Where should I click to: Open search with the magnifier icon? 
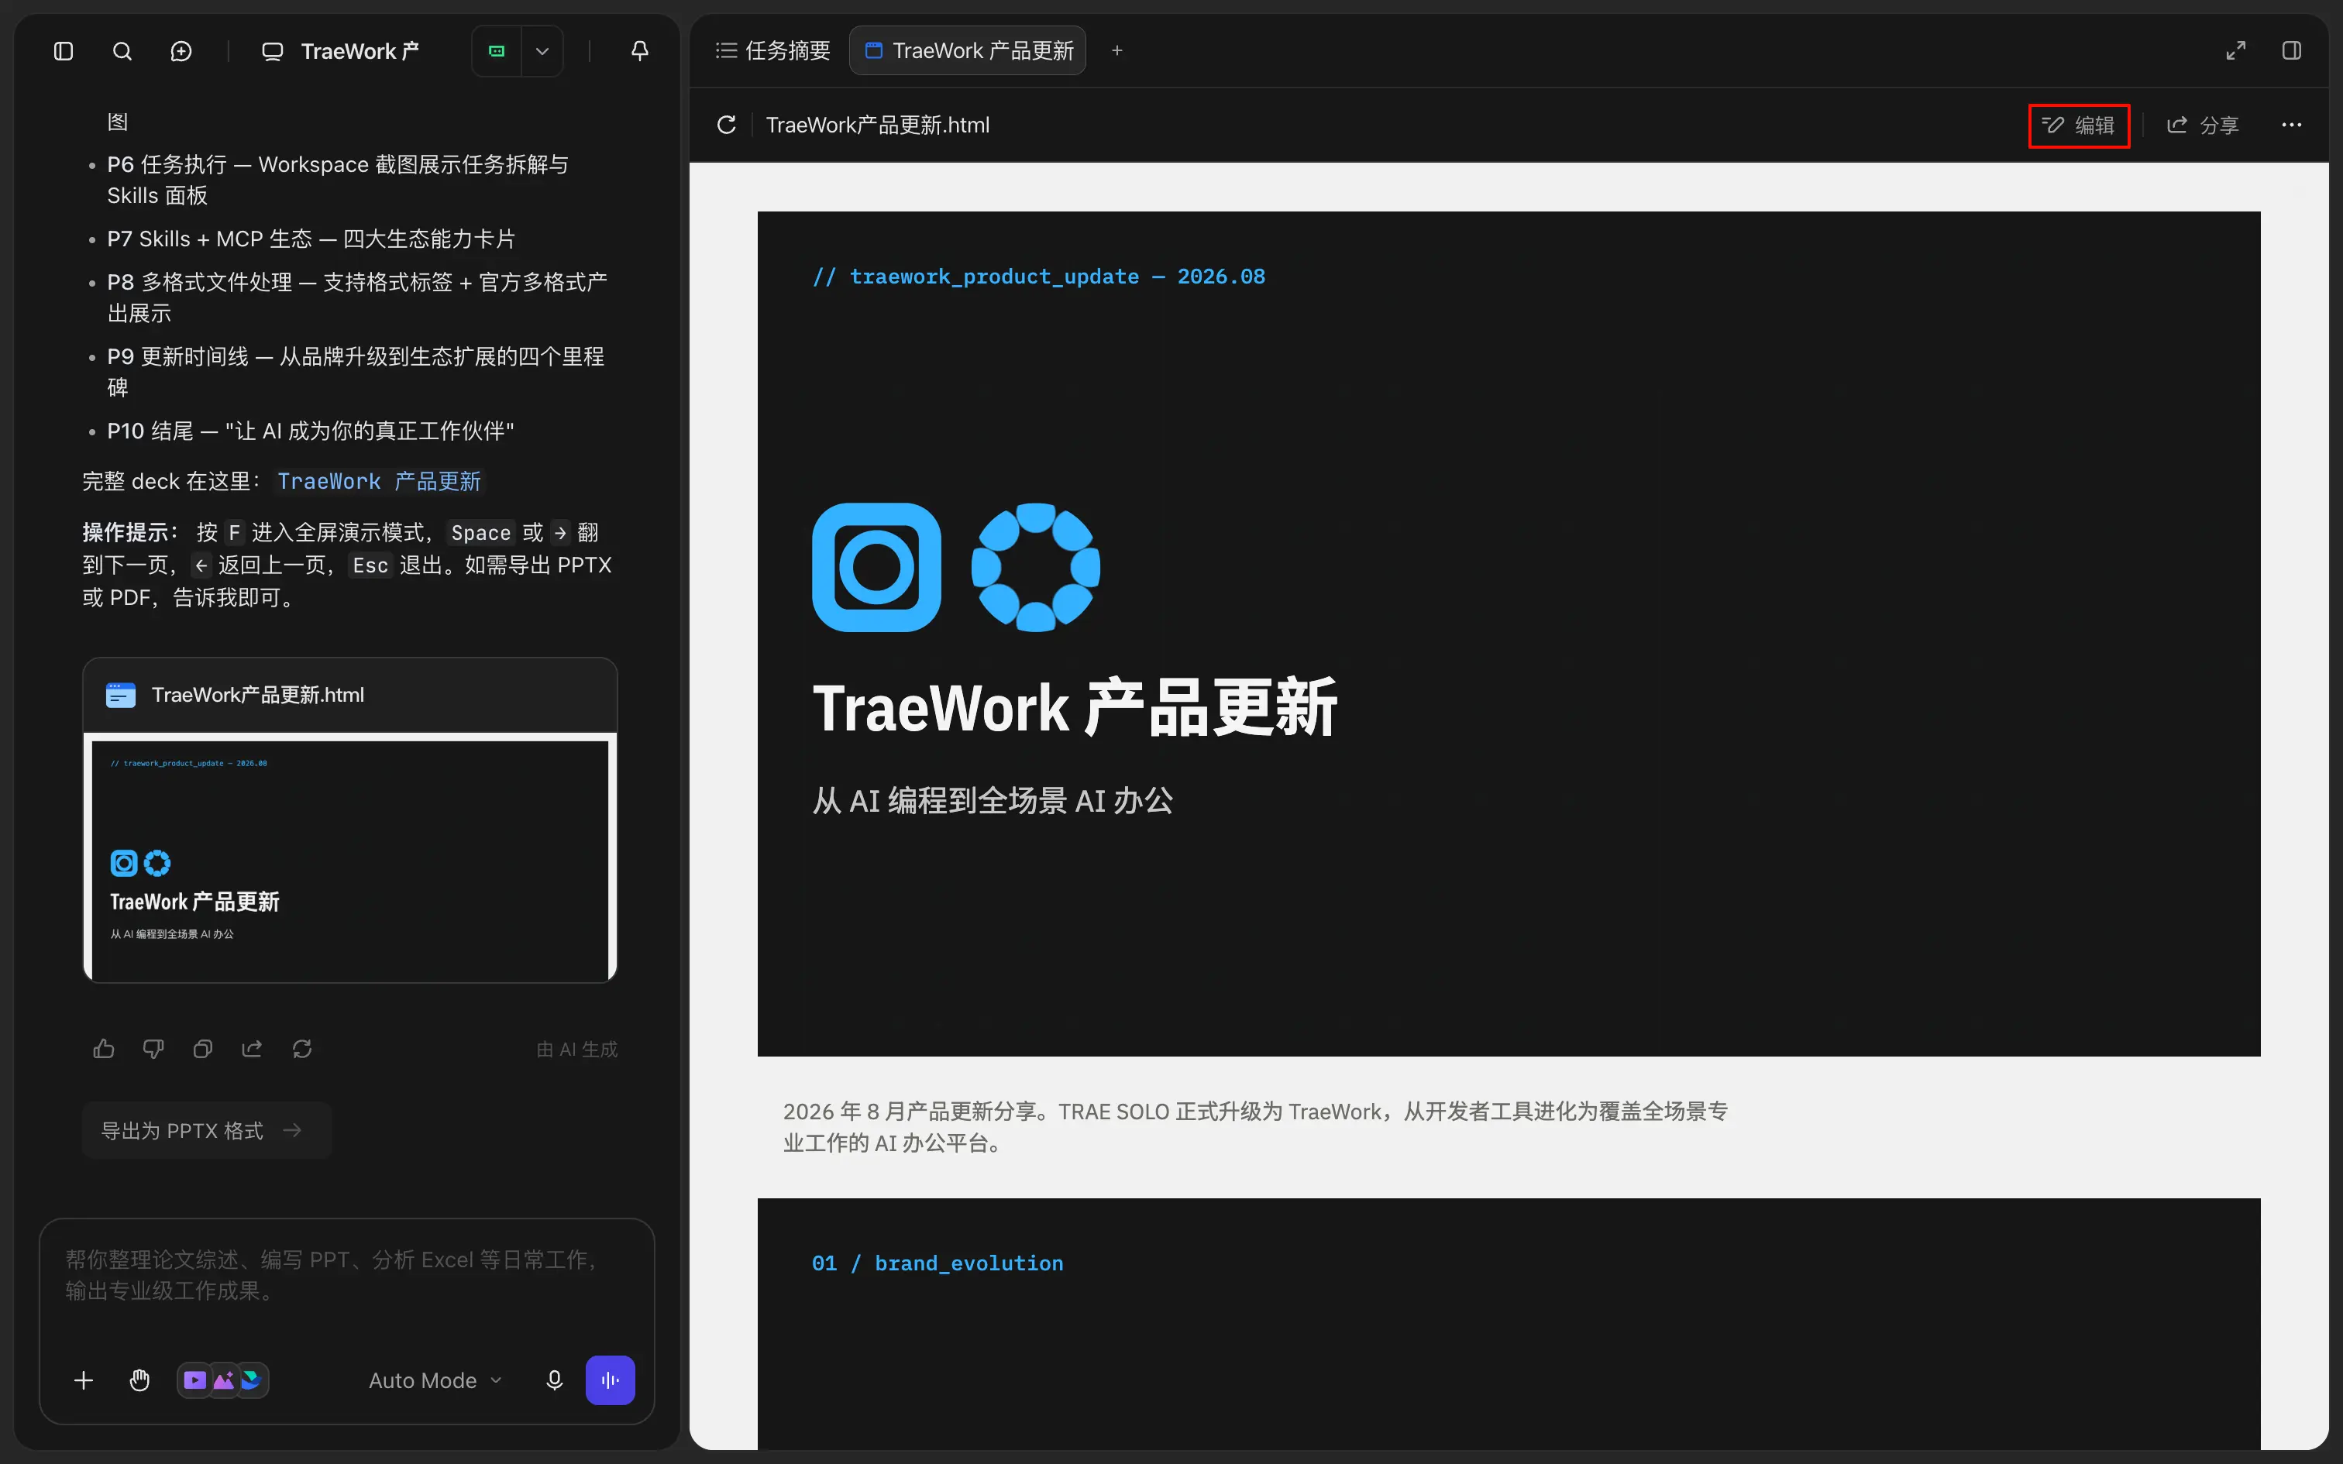[x=122, y=51]
